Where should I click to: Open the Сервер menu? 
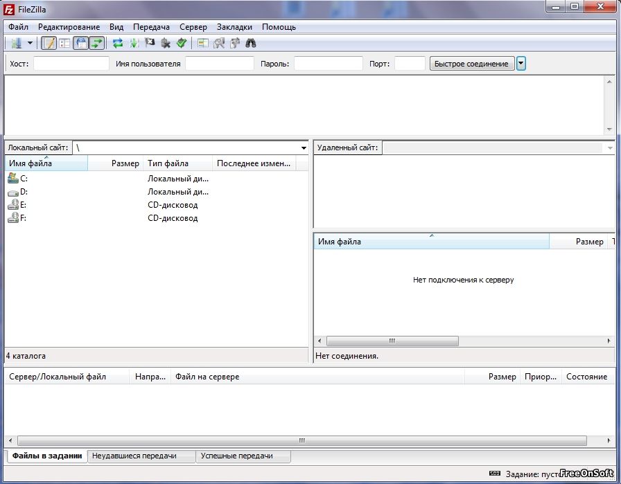pyautogui.click(x=193, y=27)
